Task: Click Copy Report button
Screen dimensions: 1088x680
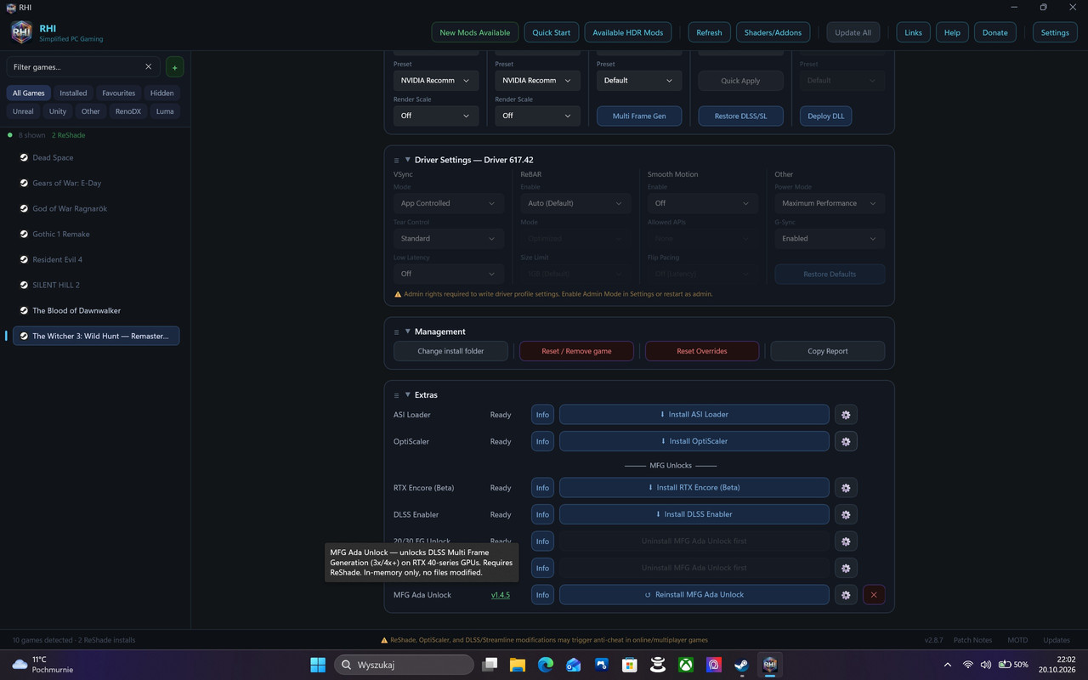Action: 828,351
